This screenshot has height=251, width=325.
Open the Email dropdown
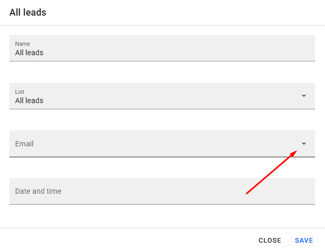[162, 144]
